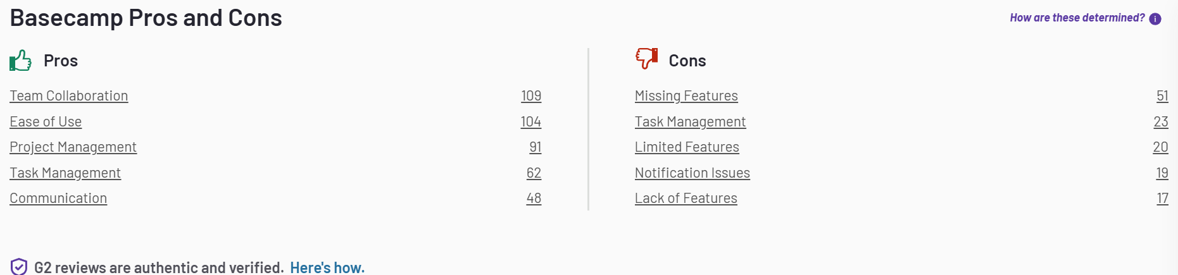
Task: Open the Notification Issues cons link
Action: coord(692,173)
